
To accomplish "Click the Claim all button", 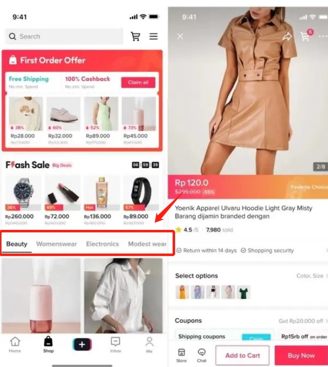I will [138, 82].
